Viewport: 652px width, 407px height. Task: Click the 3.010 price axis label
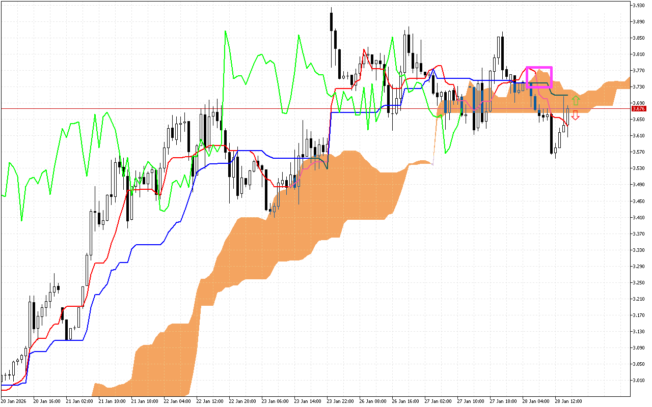point(638,380)
